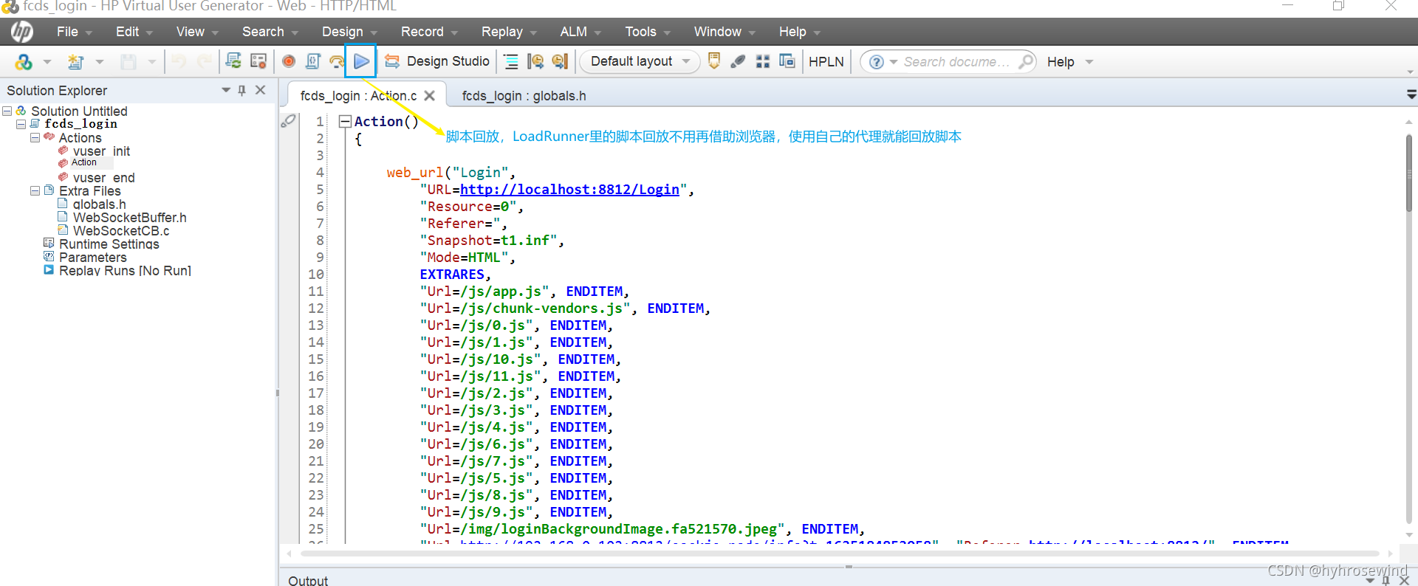Screen dimensions: 1418x586
Task: Click the New Script toolbar icon
Action: [x=75, y=62]
